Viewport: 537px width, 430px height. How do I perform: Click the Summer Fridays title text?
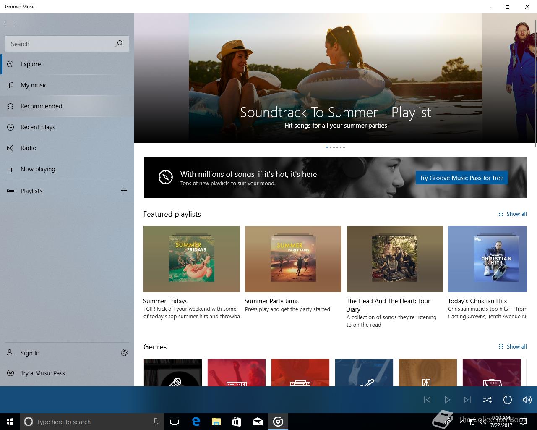tap(165, 301)
